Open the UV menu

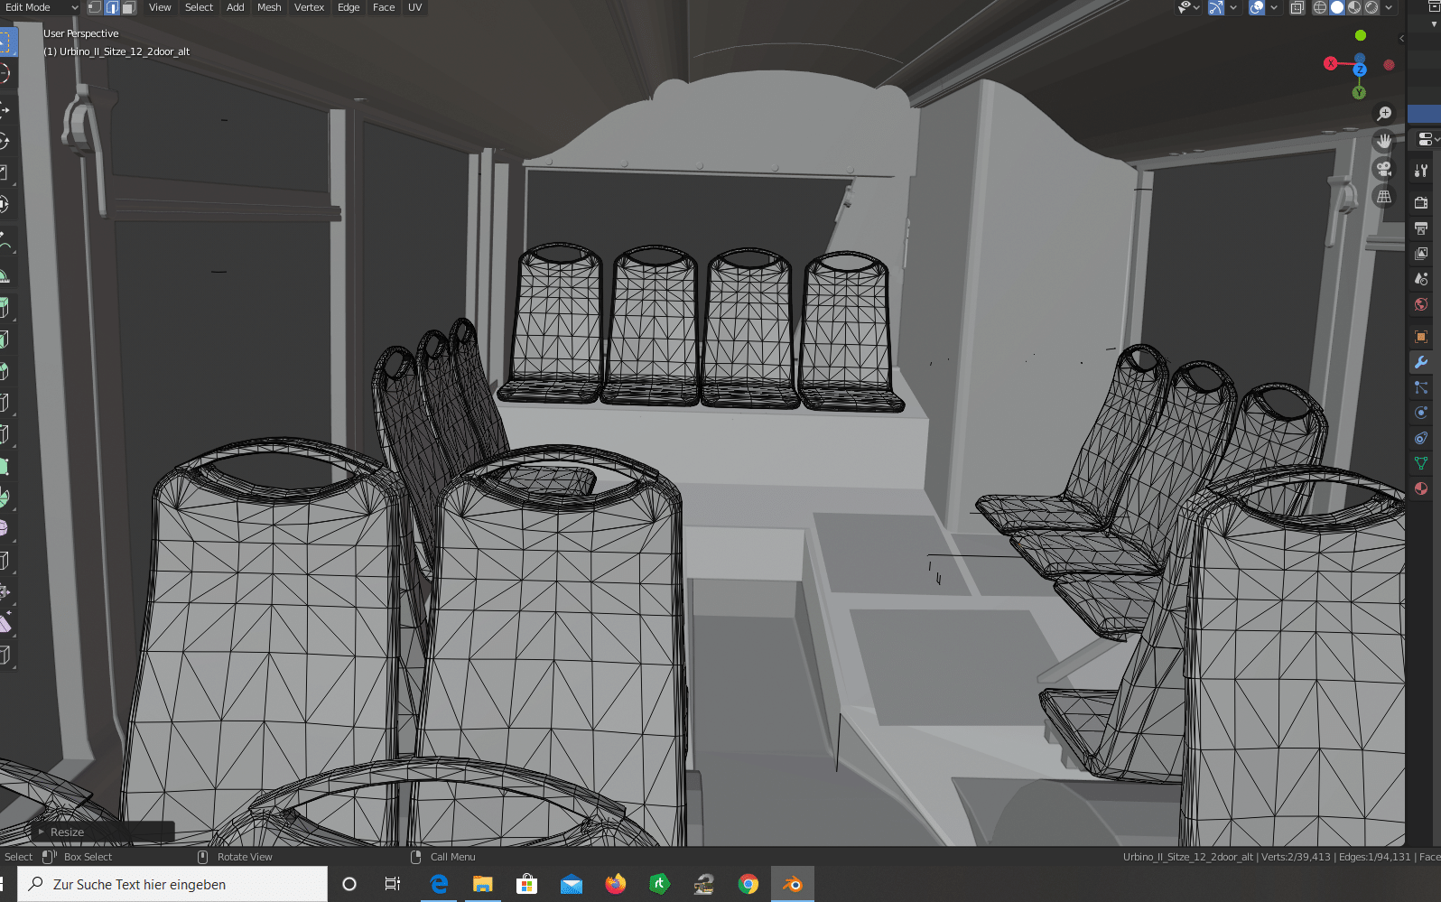coord(414,7)
